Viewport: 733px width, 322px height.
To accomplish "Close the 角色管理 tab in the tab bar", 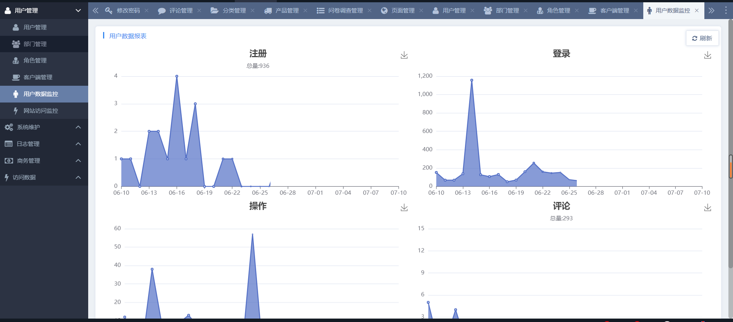I will pyautogui.click(x=577, y=11).
